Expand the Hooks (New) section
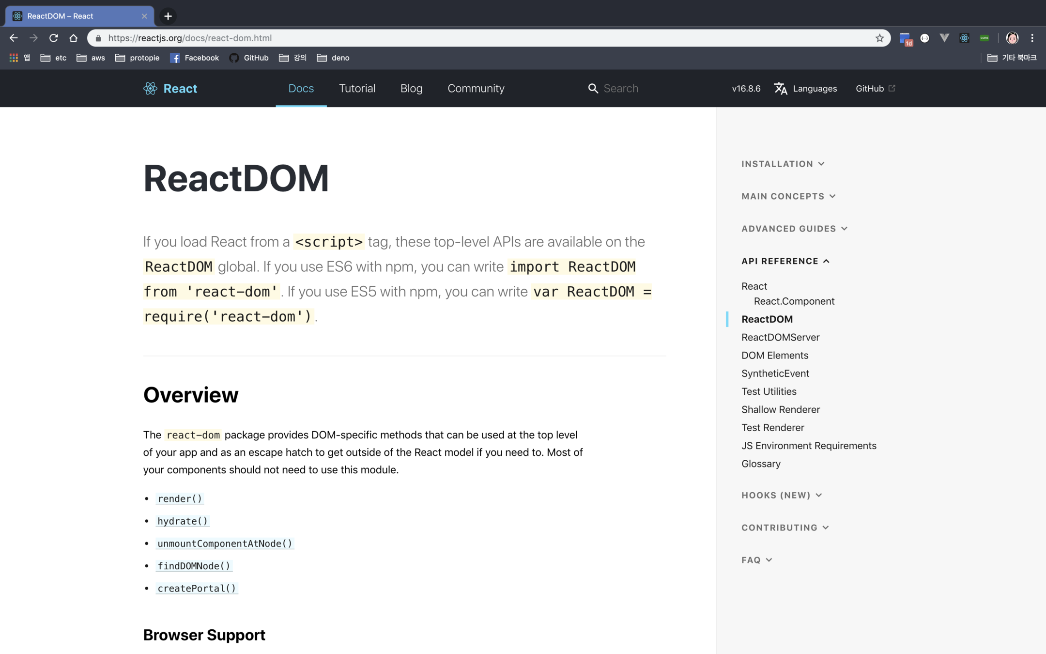The height and width of the screenshot is (654, 1046). click(781, 495)
